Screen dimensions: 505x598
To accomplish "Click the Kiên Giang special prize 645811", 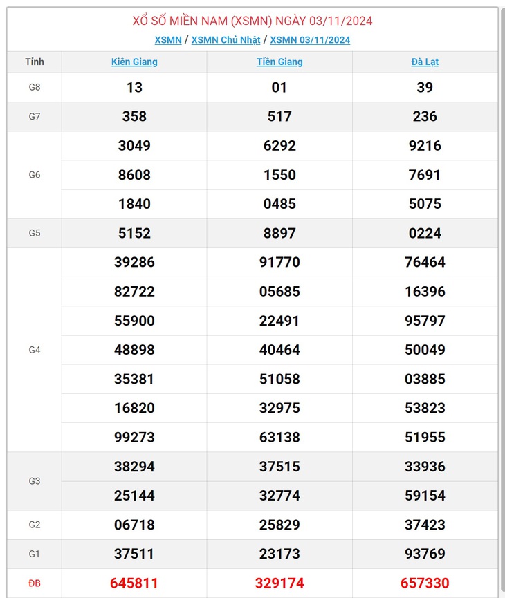I will [x=134, y=583].
